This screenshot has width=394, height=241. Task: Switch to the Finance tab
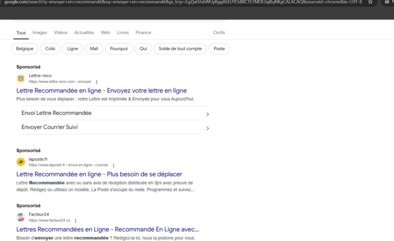coord(143,32)
